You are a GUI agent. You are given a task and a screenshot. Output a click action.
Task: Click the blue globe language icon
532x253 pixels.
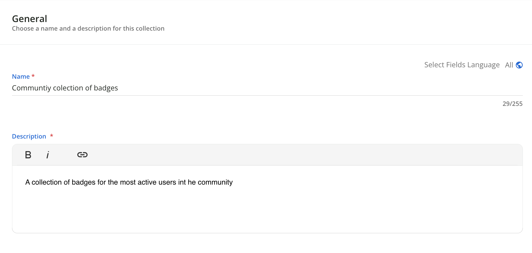click(x=519, y=65)
